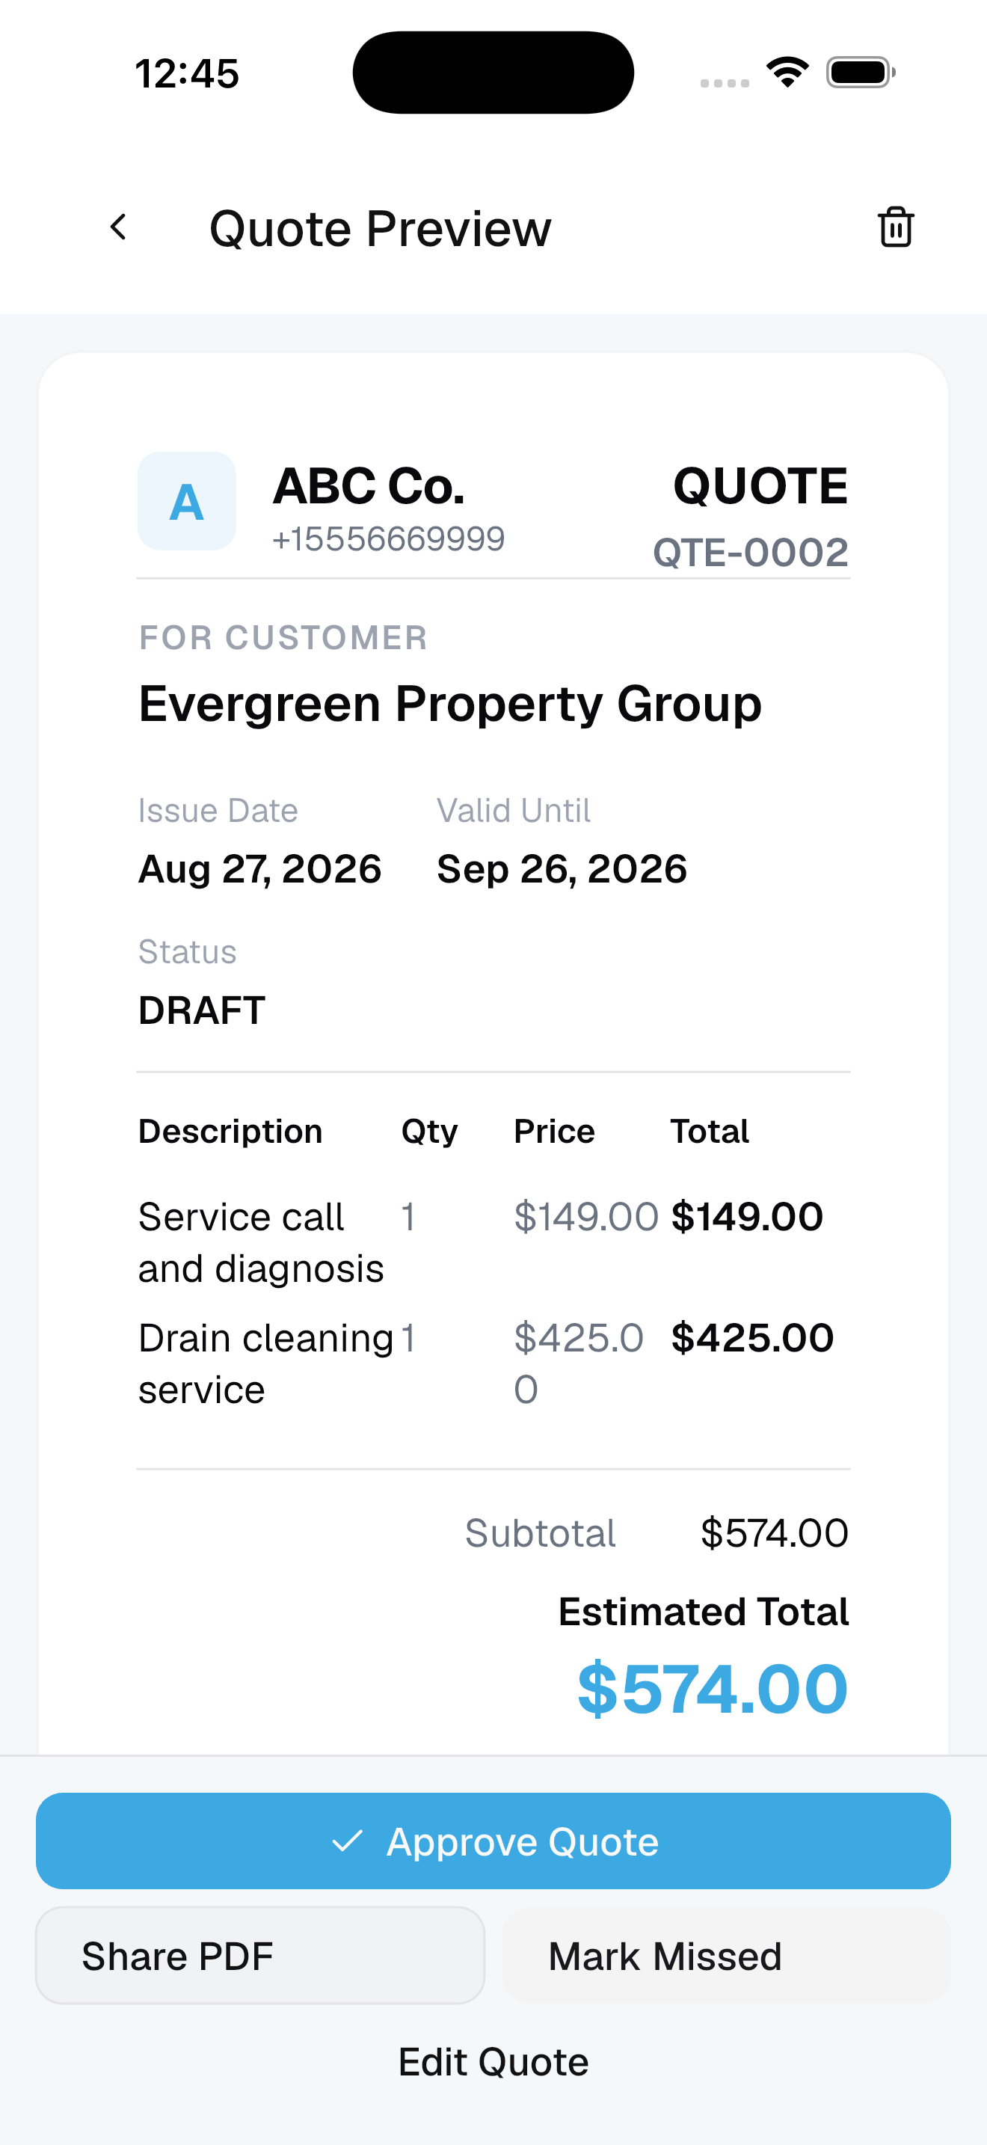Delete quote using the trash icon
987x2145 pixels.
tap(896, 227)
